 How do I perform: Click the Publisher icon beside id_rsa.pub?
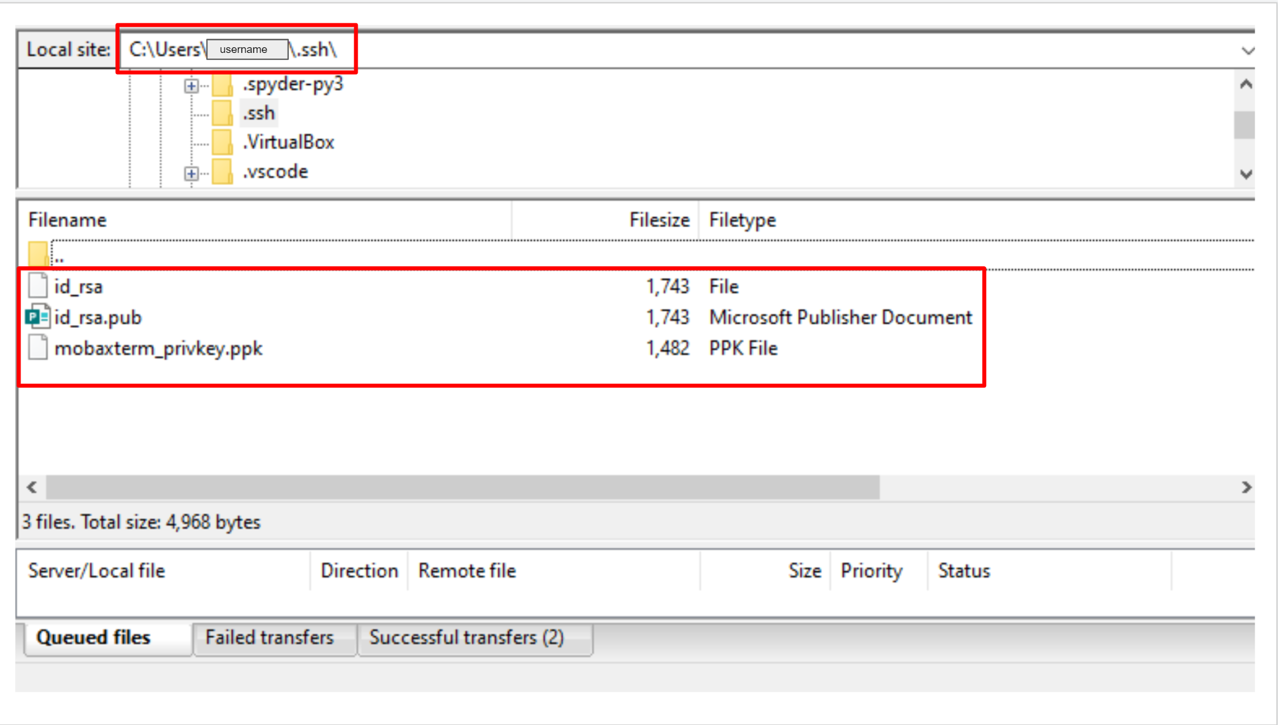(x=38, y=317)
